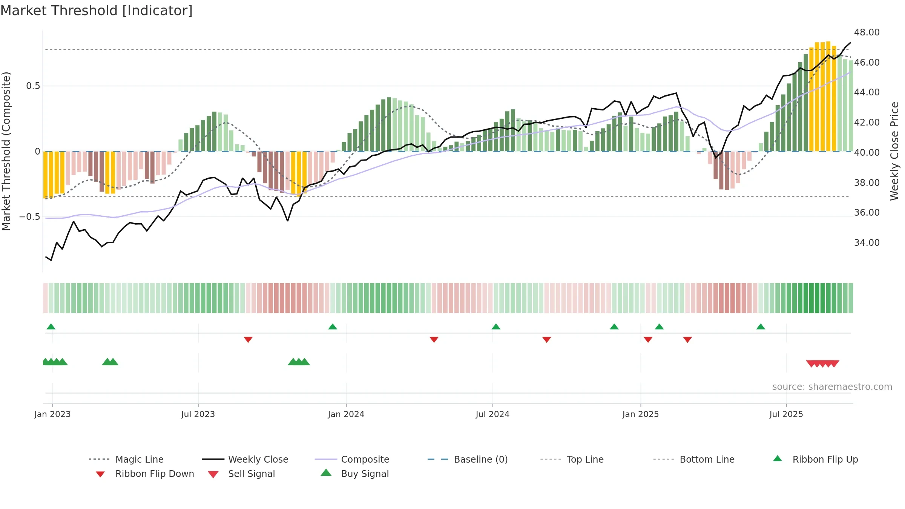This screenshot has width=905, height=509.
Task: Click the ribbon flip up marker before Jul 2025
Action: click(761, 327)
